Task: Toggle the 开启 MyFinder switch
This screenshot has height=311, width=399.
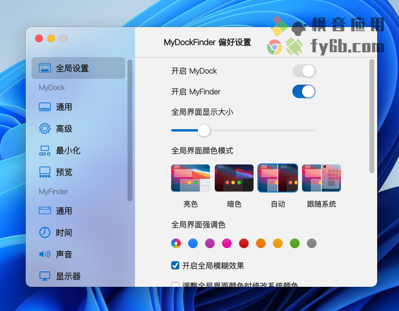Action: [303, 91]
